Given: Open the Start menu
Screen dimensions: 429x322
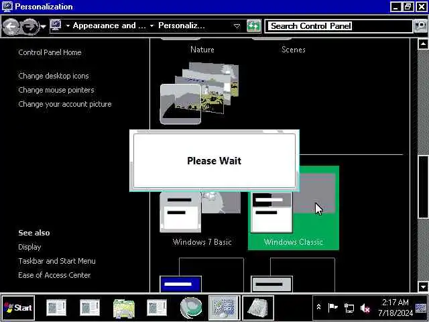Looking at the screenshot, I should [x=18, y=308].
